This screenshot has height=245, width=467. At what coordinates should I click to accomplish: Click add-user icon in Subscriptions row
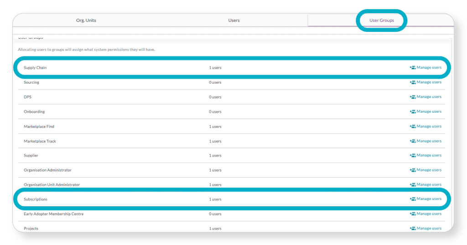[412, 199]
